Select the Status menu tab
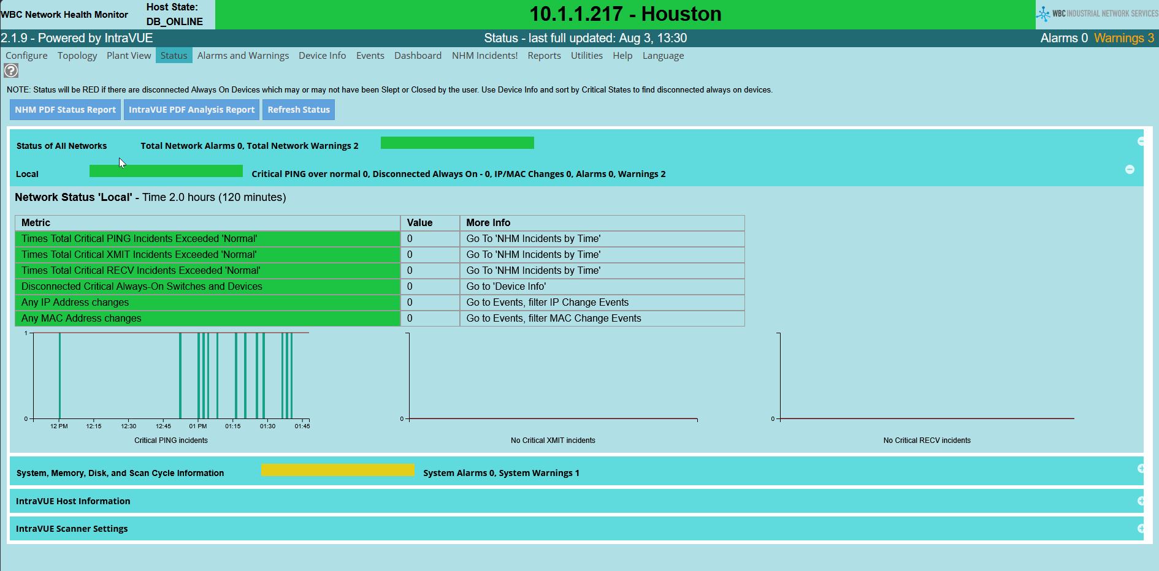This screenshot has height=571, width=1159. tap(174, 56)
